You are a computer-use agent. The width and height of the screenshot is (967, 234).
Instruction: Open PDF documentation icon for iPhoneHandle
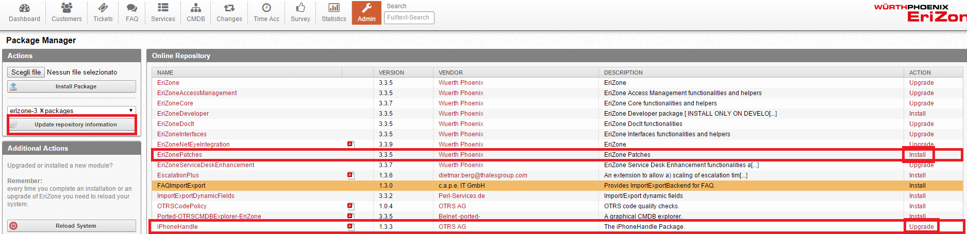[351, 227]
